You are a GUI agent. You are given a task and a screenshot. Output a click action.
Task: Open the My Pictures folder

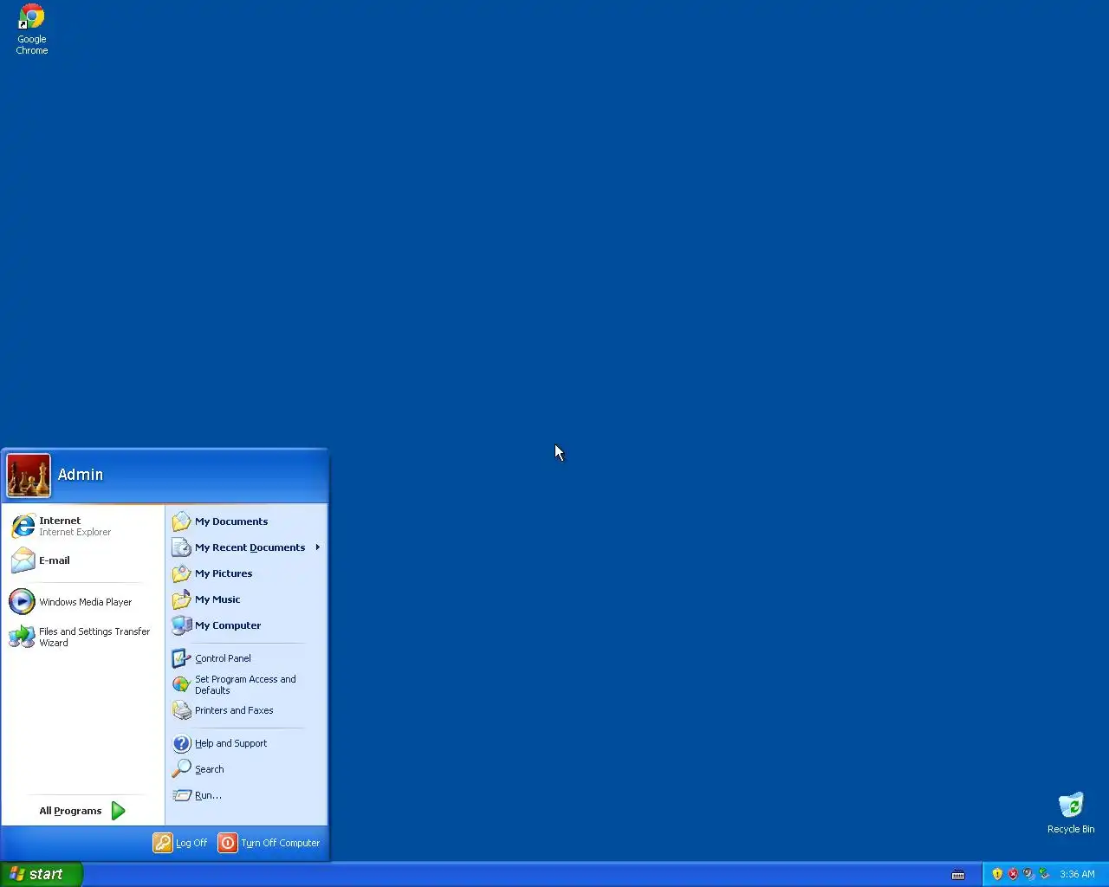(247, 573)
